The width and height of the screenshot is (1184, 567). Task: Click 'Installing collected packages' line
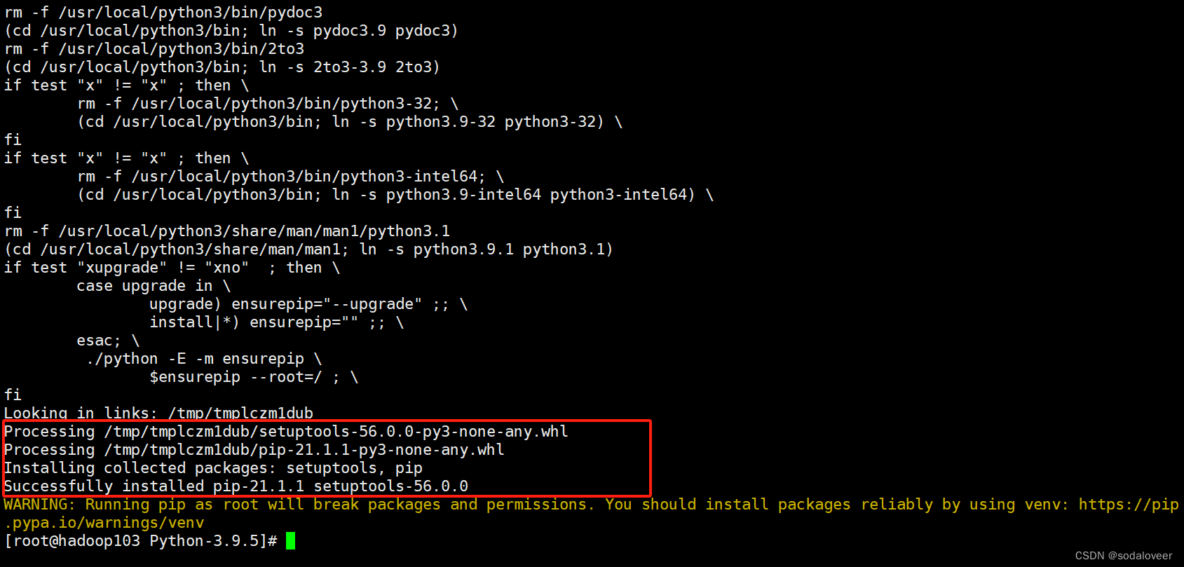point(214,467)
